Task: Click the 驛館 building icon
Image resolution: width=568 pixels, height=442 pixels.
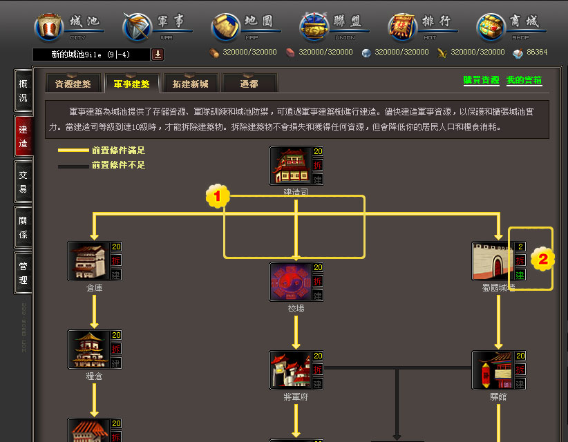Action: (493, 370)
